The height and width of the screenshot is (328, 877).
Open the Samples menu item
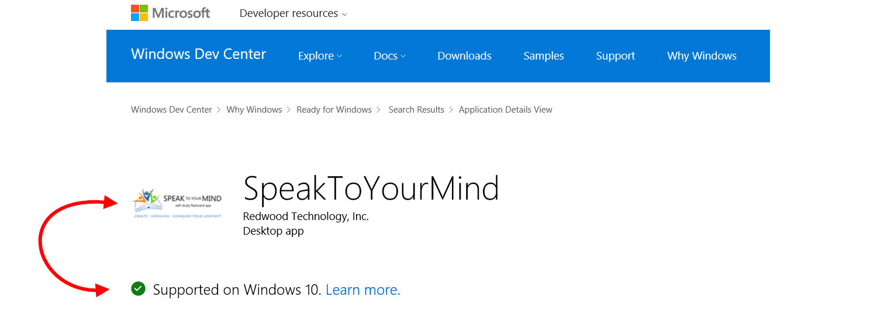pos(544,56)
